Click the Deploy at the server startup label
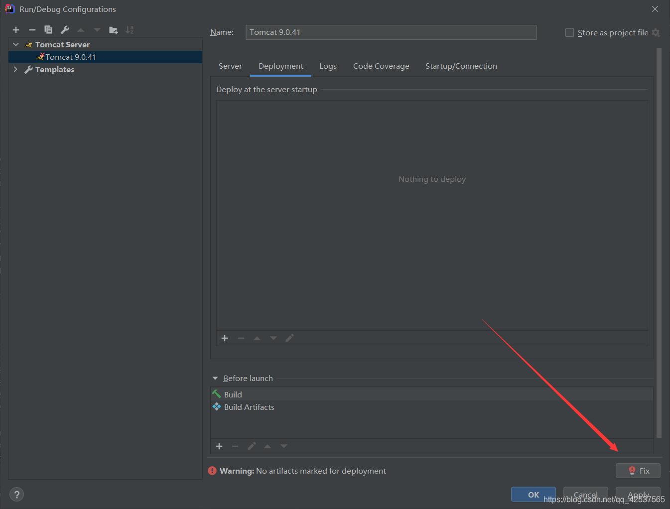 point(267,90)
